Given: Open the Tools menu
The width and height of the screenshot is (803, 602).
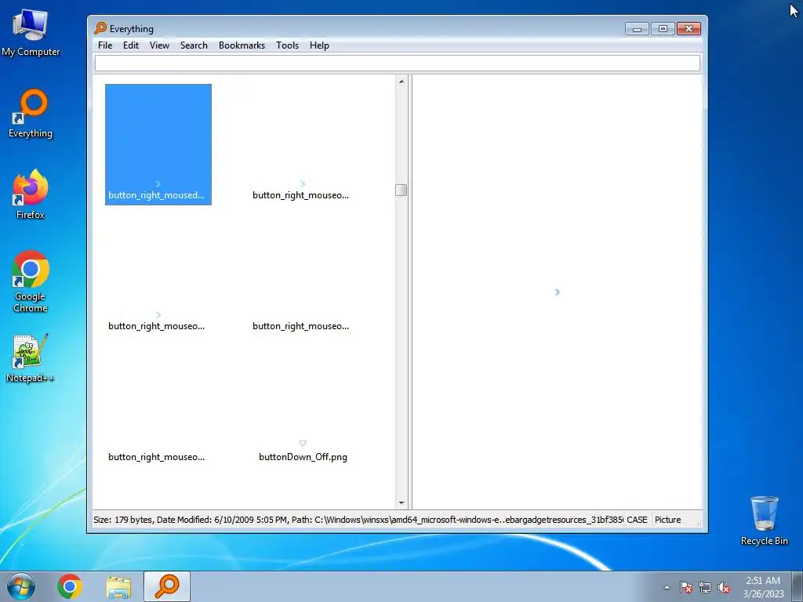Looking at the screenshot, I should point(287,45).
